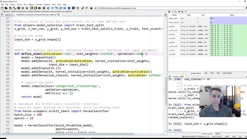Close the temp.py tab
The height and width of the screenshot is (139, 247).
click(x=12, y=15)
